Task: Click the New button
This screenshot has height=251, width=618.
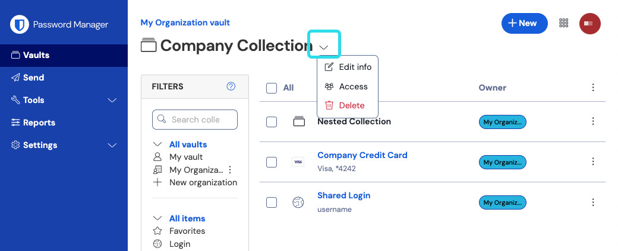Action: [525, 23]
